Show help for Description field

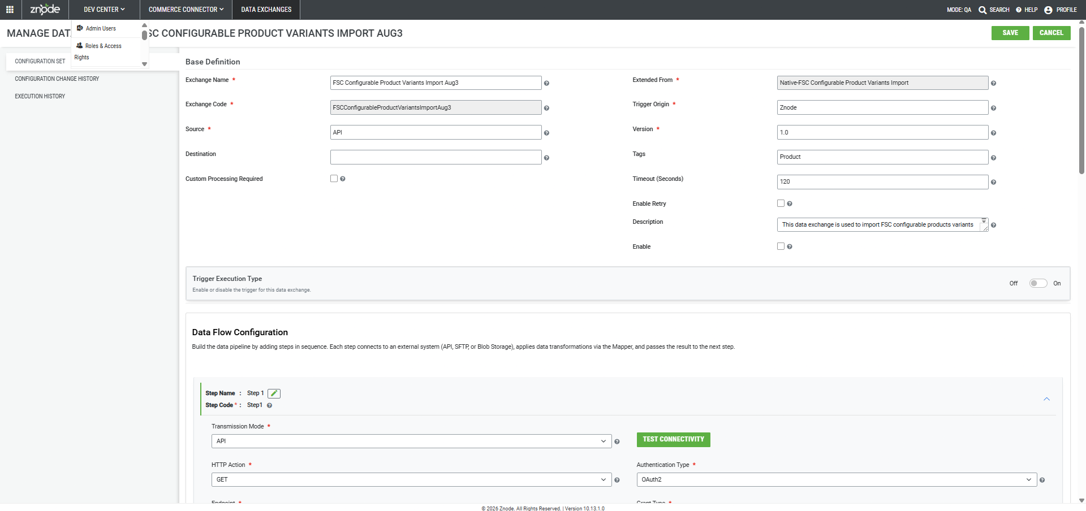click(993, 226)
